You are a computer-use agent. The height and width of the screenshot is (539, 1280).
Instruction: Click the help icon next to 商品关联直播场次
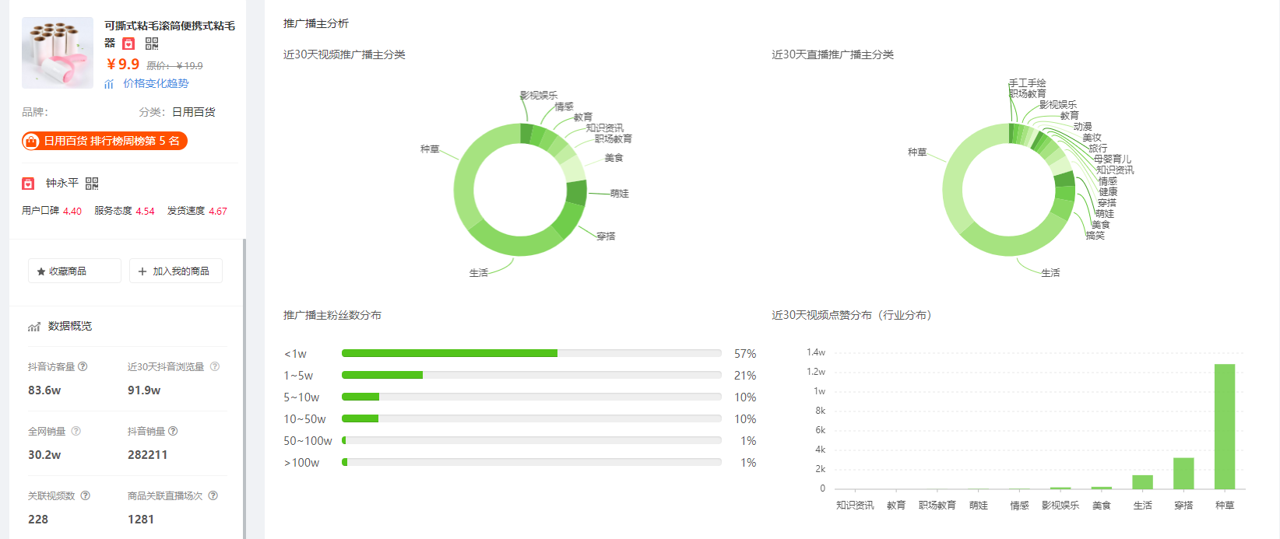(x=213, y=495)
